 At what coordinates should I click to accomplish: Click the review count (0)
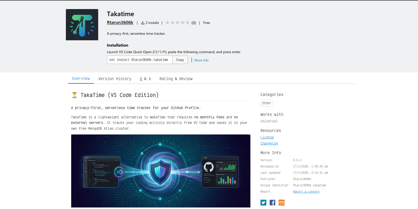pyautogui.click(x=194, y=23)
